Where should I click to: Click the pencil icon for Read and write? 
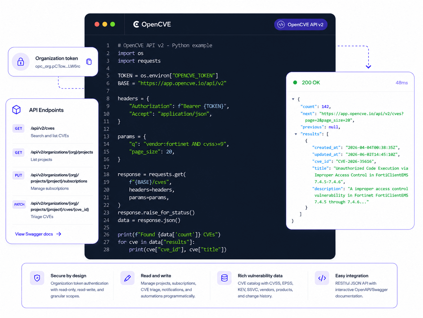pos(128,278)
